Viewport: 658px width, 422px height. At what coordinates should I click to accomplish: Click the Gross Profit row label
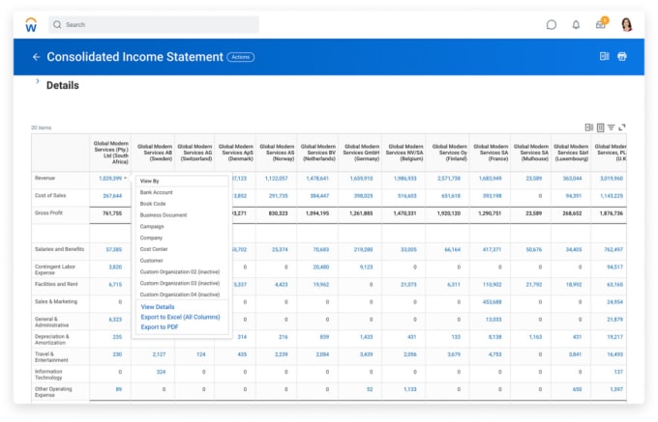[x=48, y=213]
